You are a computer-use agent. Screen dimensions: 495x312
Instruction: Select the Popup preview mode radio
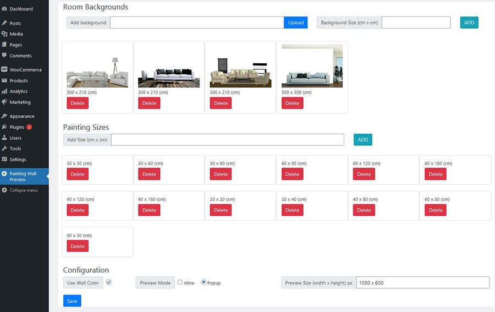(x=204, y=282)
